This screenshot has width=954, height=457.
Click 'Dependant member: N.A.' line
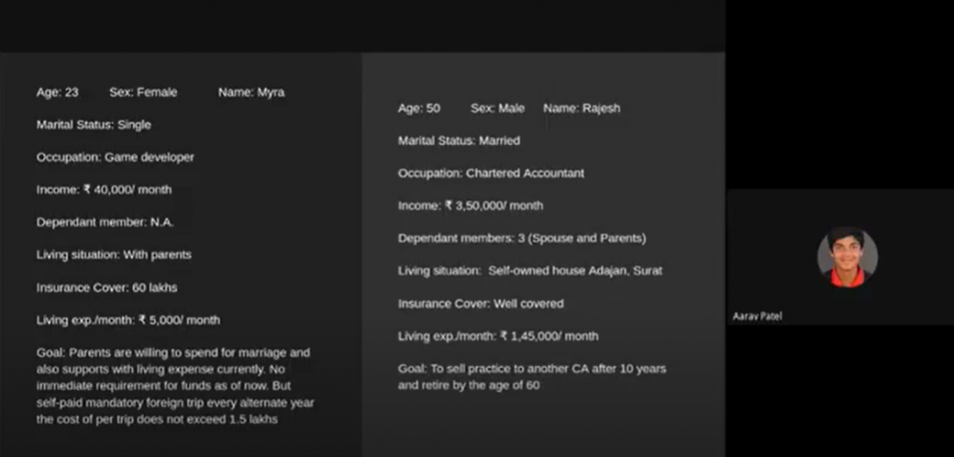[x=104, y=222]
